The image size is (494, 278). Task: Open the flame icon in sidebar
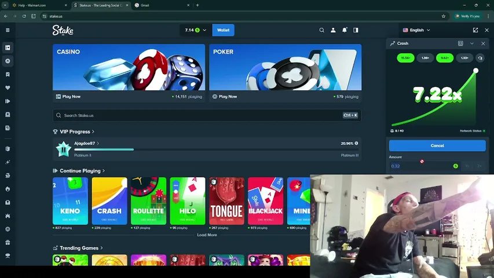click(x=8, y=189)
